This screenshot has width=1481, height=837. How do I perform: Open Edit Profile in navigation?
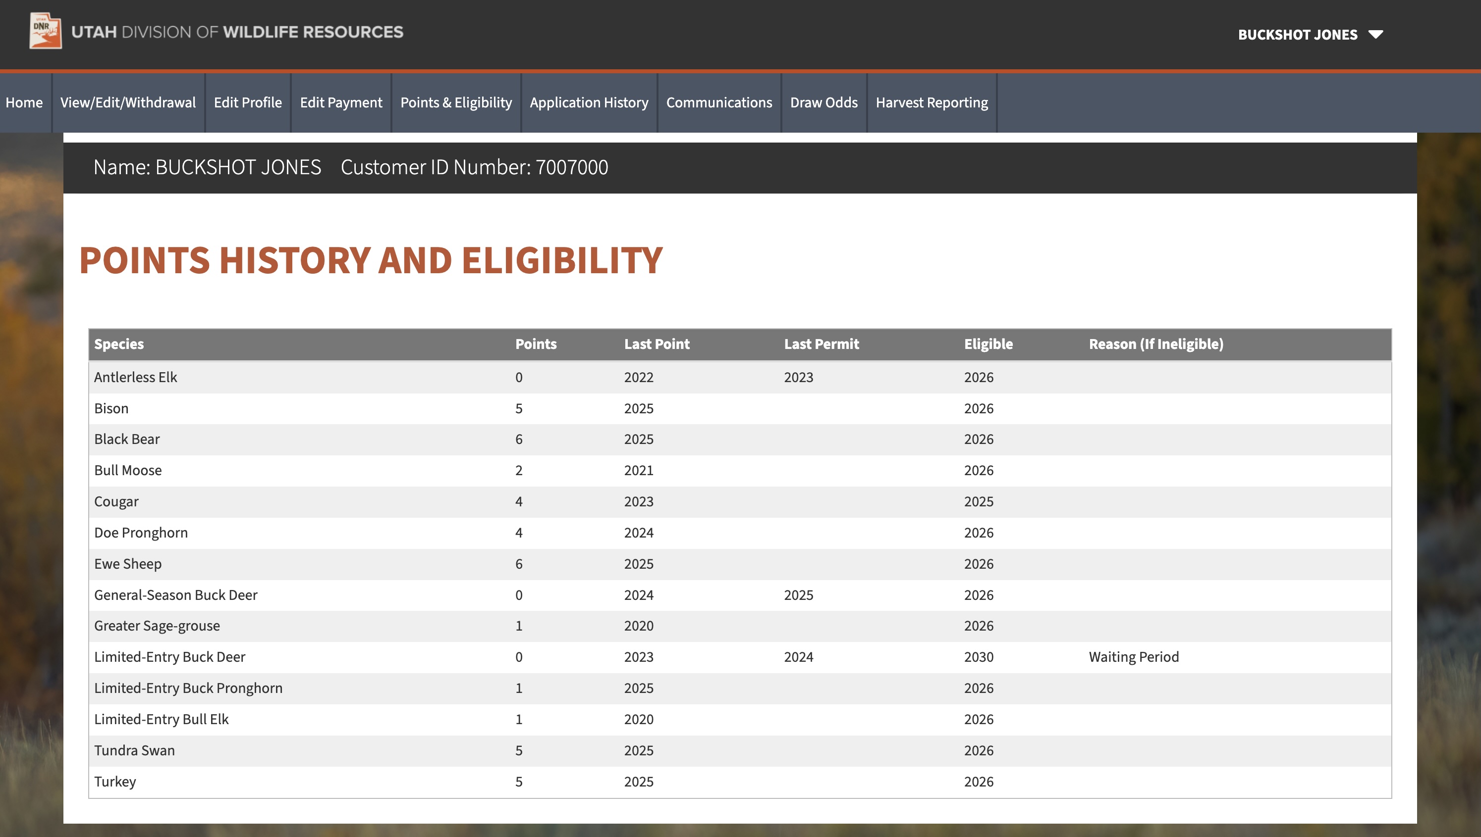[x=247, y=102]
